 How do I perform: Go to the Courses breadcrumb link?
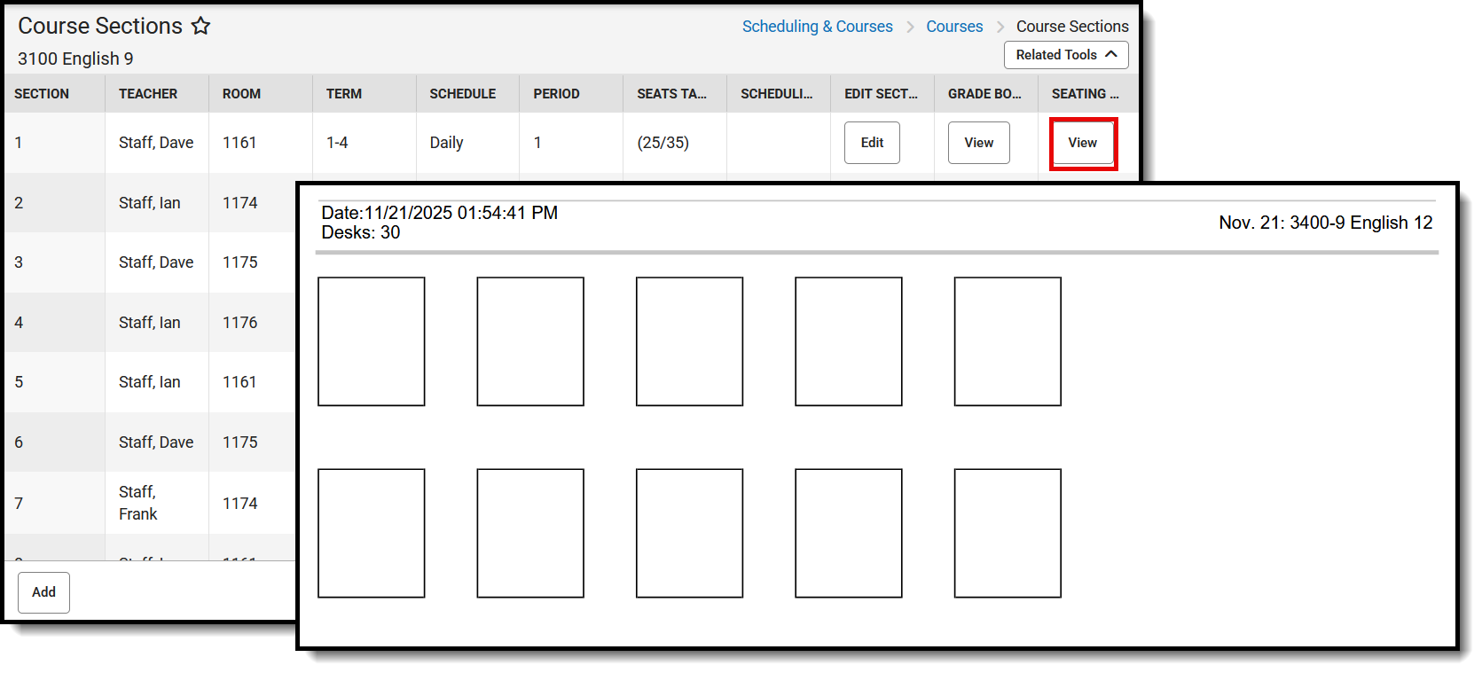(954, 27)
